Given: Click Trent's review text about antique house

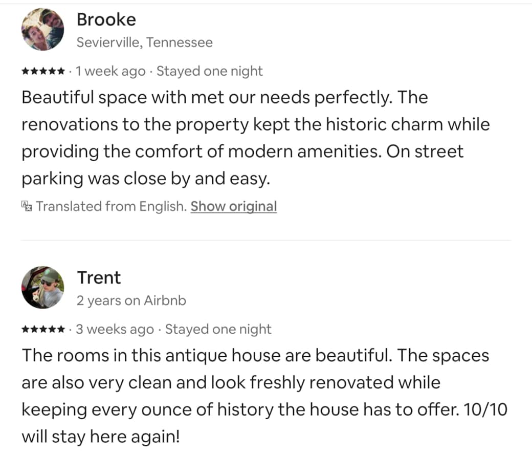Looking at the screenshot, I should point(264,396).
